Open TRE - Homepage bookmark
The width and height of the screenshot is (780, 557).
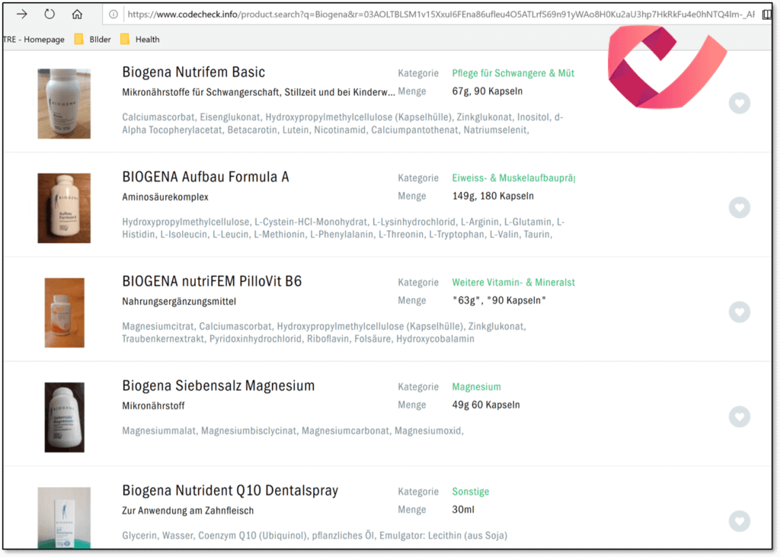34,40
